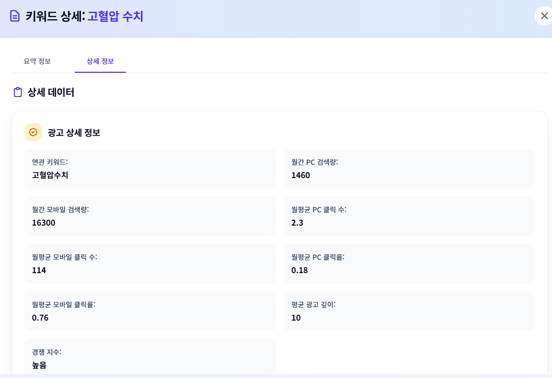This screenshot has height=378, width=552.
Task: Click the 고혈압 수치 keyword in the title
Action: [x=115, y=16]
